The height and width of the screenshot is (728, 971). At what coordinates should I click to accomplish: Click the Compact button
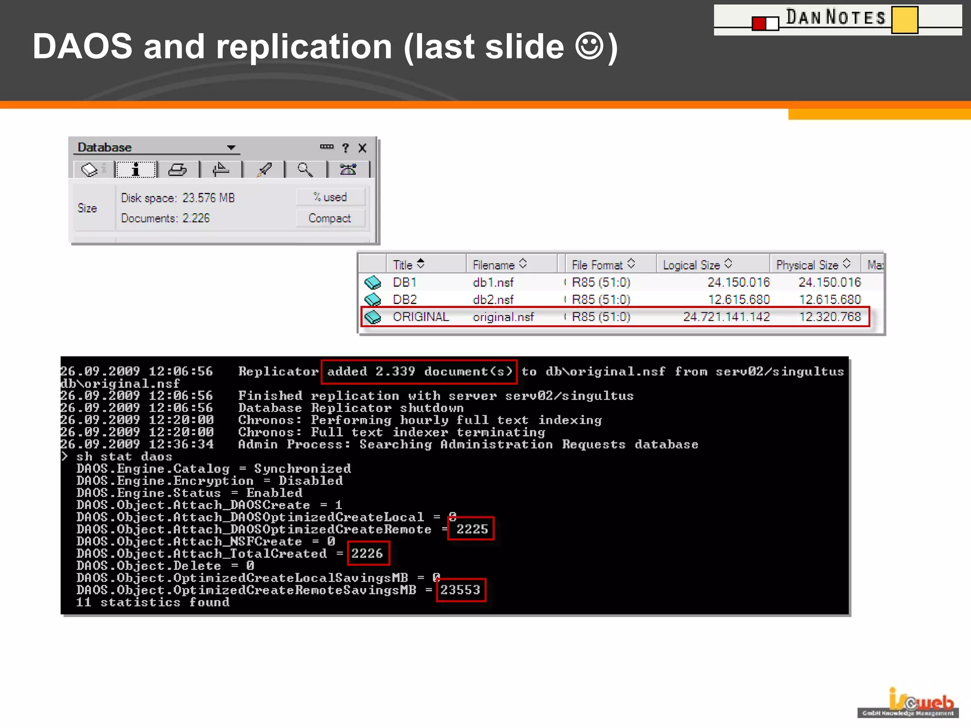point(330,218)
